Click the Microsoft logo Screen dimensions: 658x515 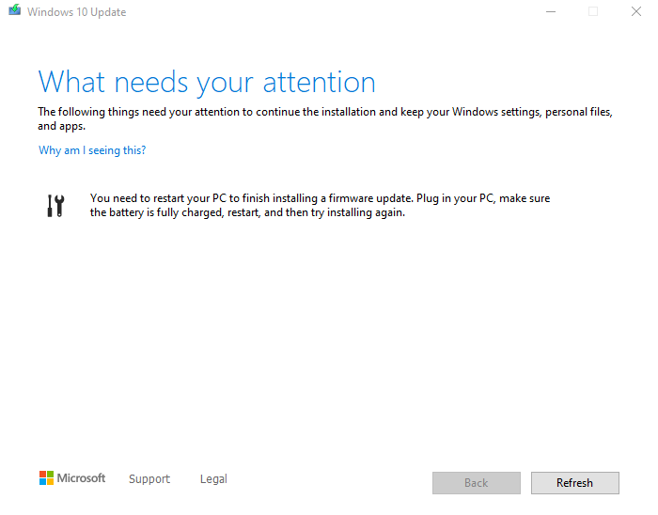click(72, 478)
